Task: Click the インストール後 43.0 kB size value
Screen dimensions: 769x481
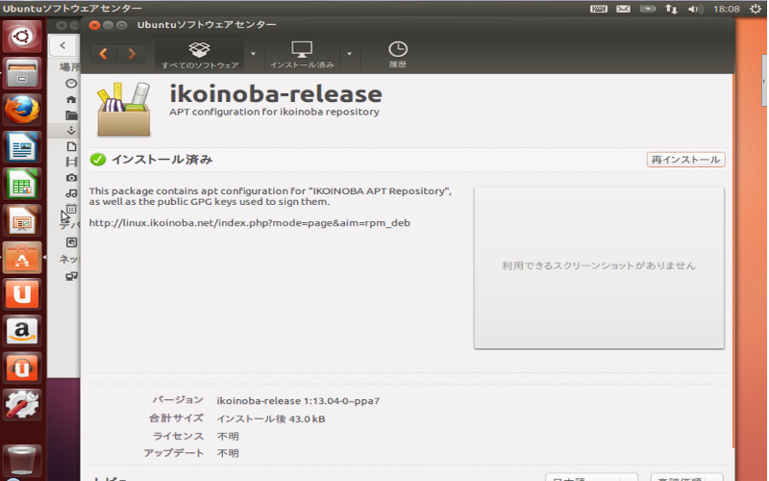Action: [x=271, y=418]
